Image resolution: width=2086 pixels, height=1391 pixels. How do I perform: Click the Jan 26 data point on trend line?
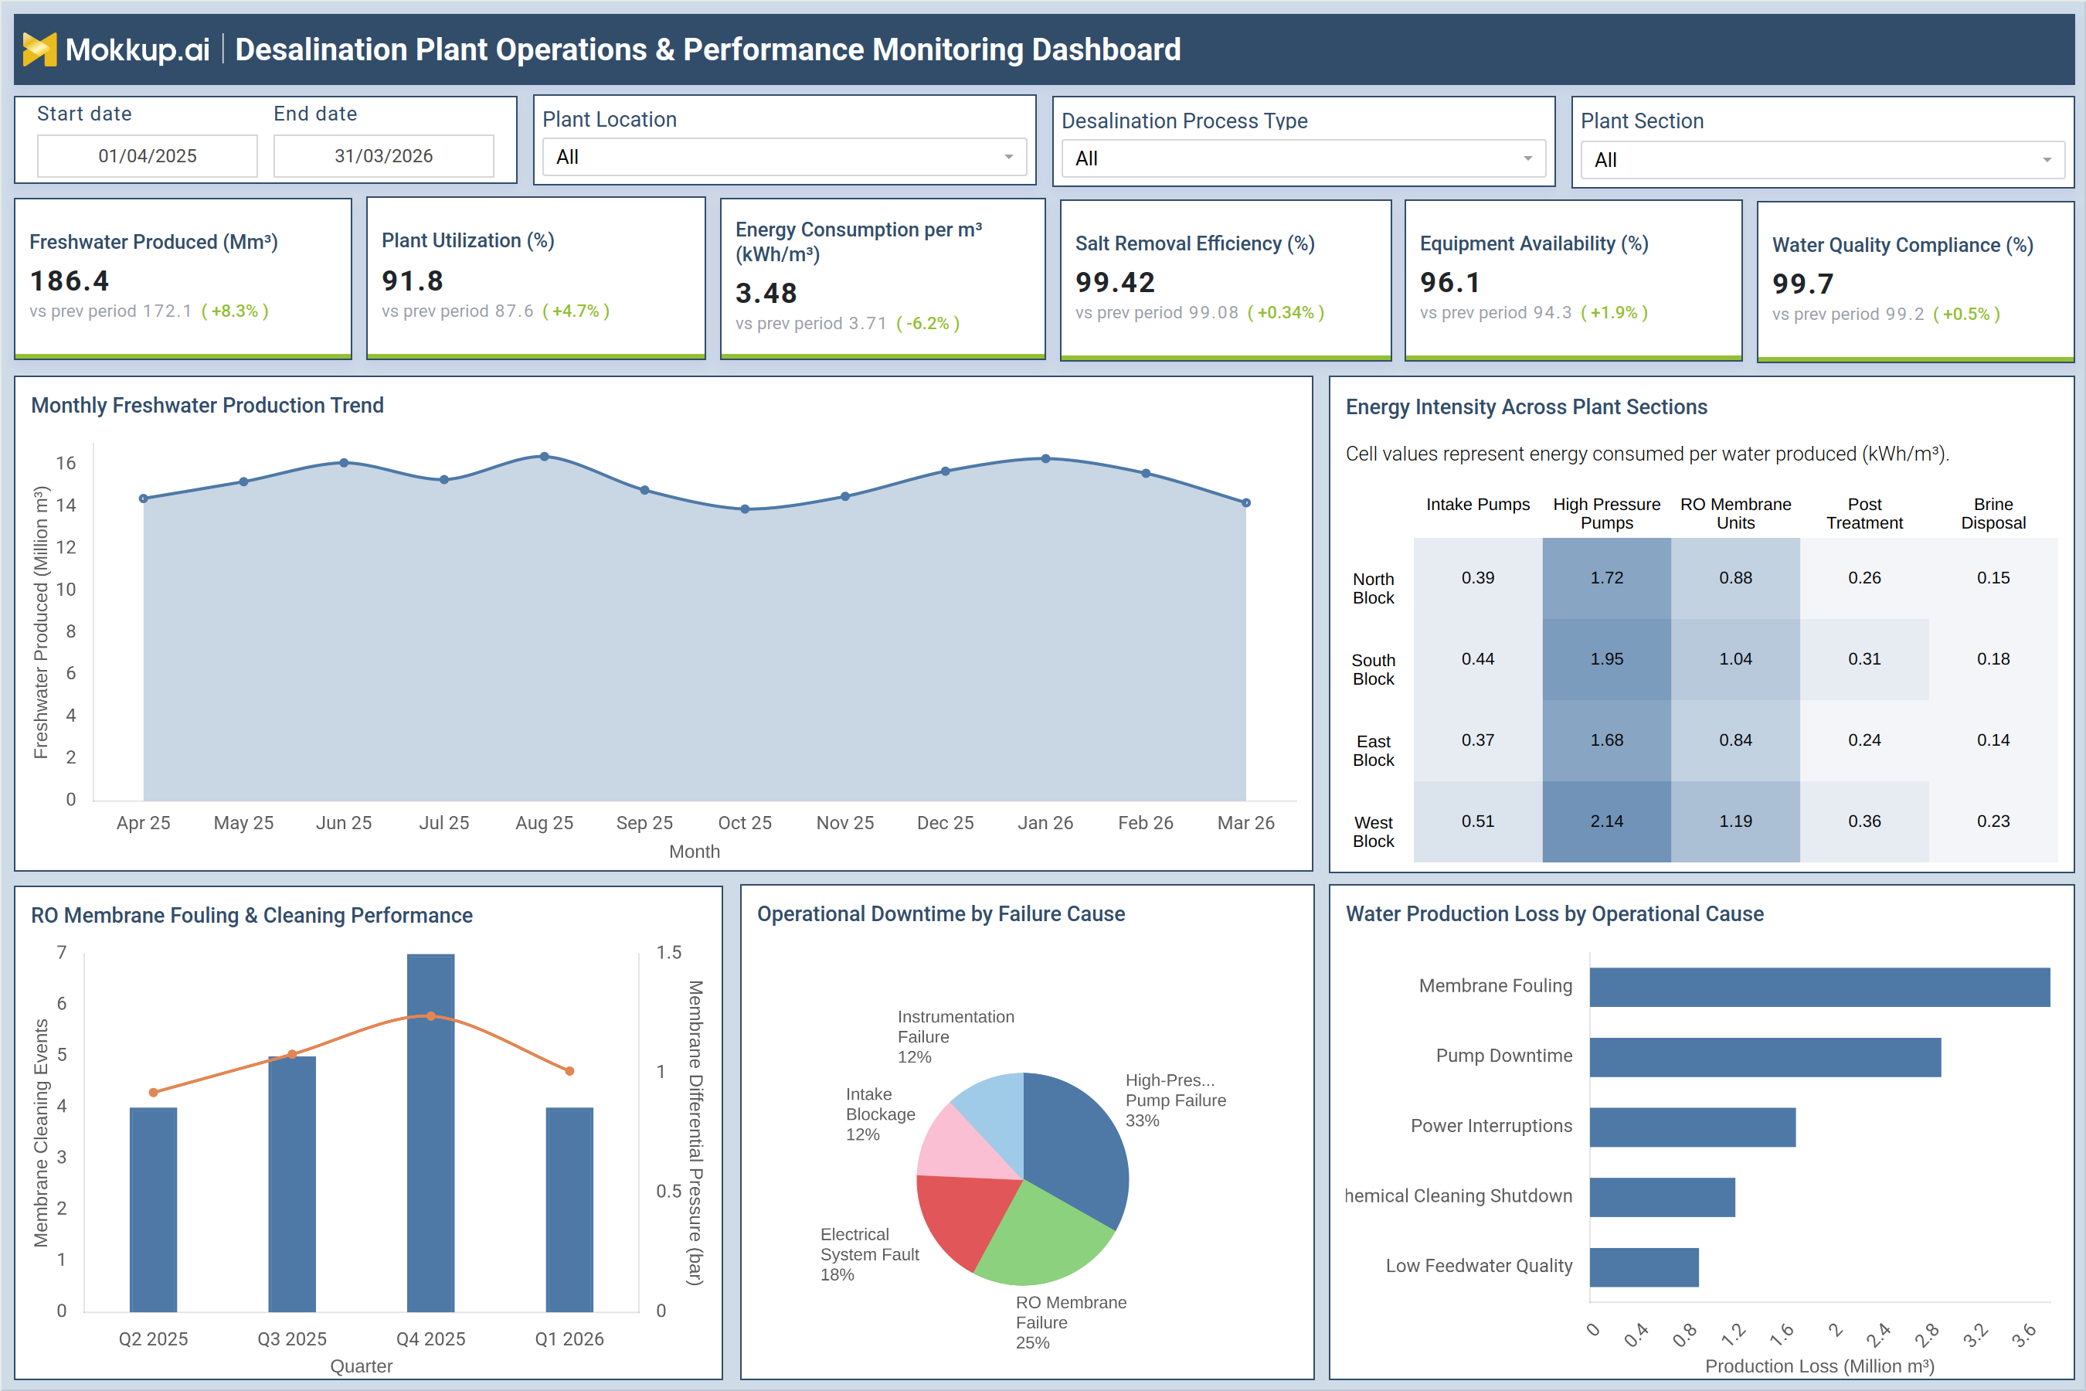pos(1045,458)
